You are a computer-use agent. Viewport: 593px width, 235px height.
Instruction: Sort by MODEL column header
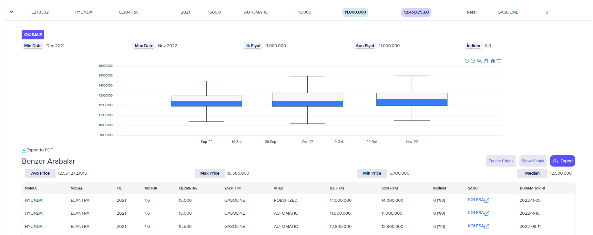[x=77, y=188]
